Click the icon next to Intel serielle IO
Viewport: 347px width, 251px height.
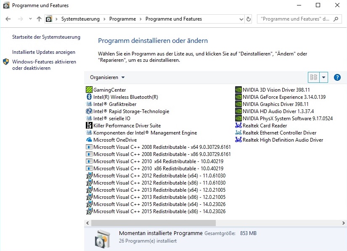point(89,118)
